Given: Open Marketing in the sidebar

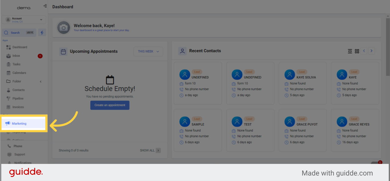Looking at the screenshot, I should [x=19, y=124].
